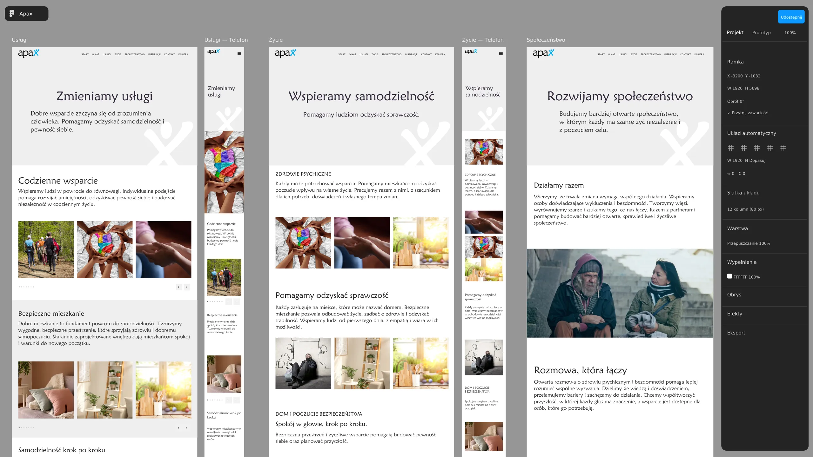Click the apax logo in Społeczeństwo frame
This screenshot has width=813, height=457.
coord(543,53)
